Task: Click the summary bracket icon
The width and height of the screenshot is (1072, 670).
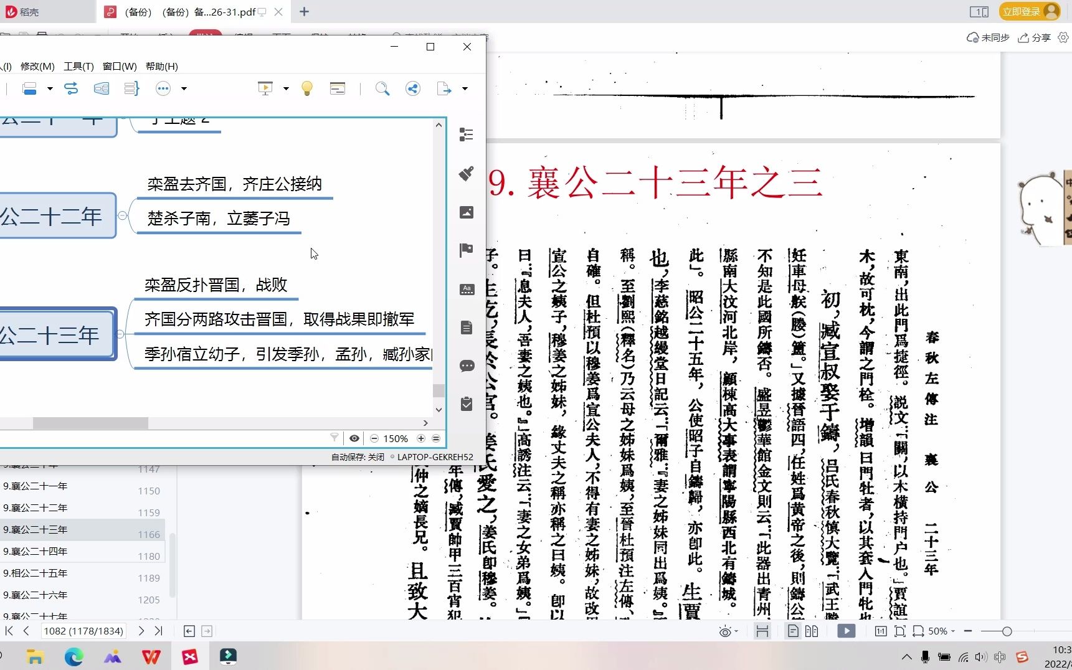Action: (131, 88)
